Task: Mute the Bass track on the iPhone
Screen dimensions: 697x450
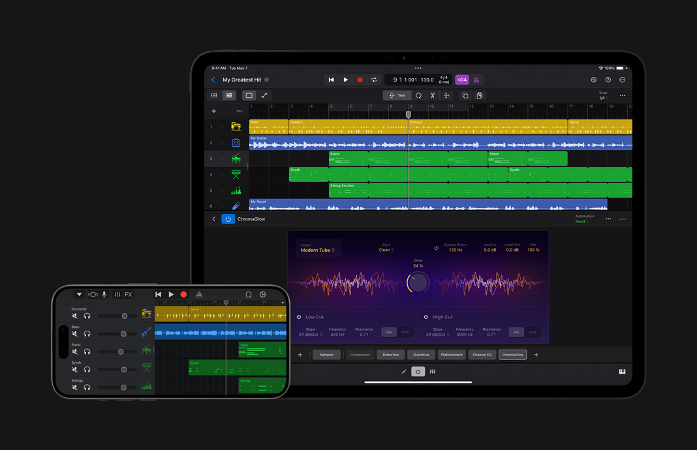Action: pyautogui.click(x=75, y=333)
